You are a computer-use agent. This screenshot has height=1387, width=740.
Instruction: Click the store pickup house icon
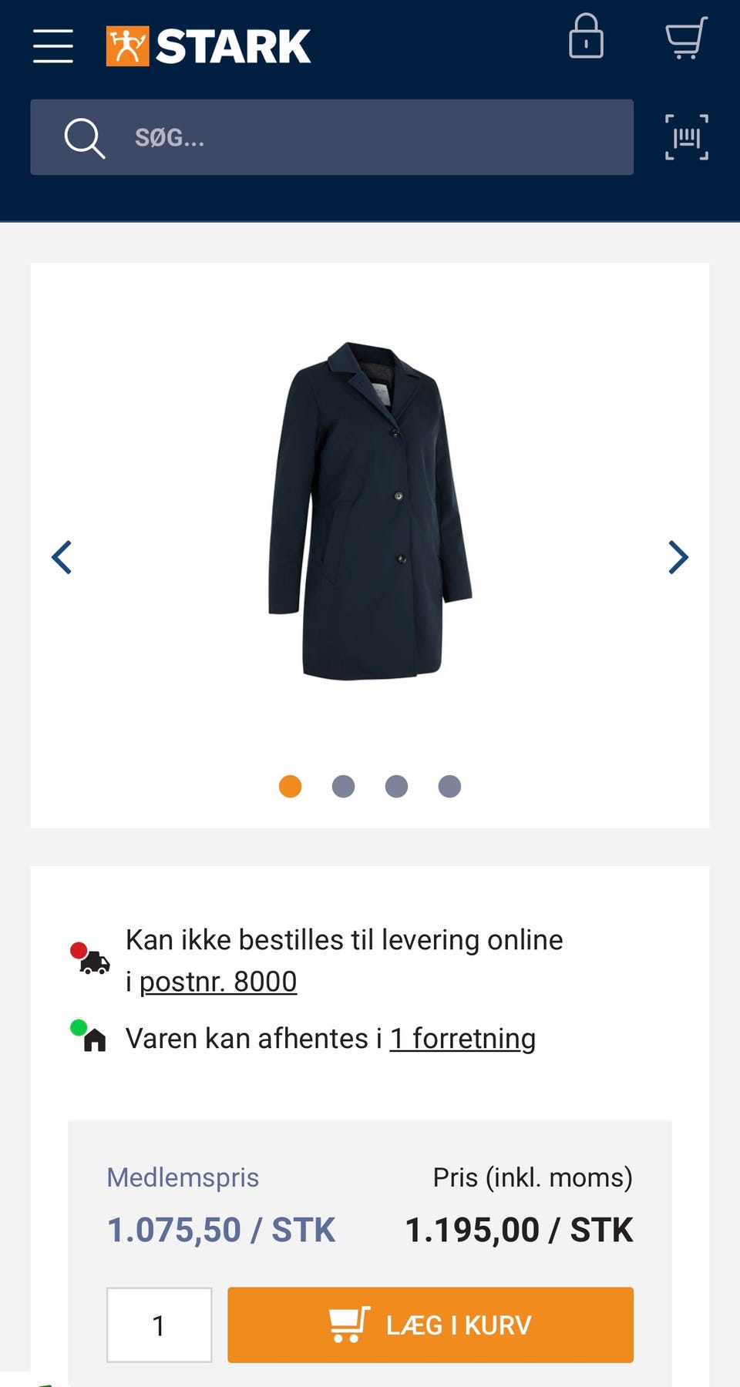click(89, 1036)
